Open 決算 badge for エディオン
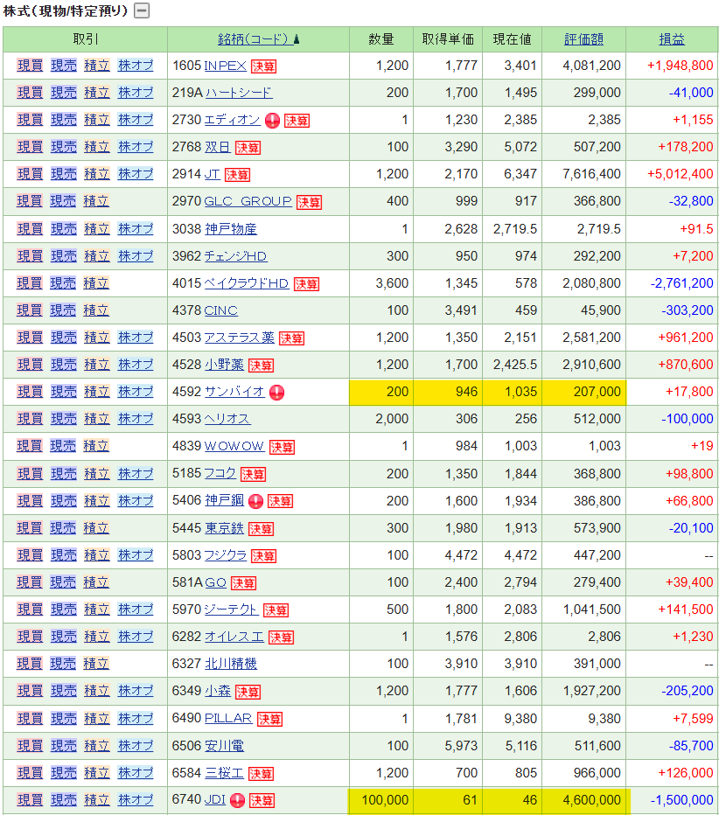This screenshot has width=719, height=815. [297, 121]
